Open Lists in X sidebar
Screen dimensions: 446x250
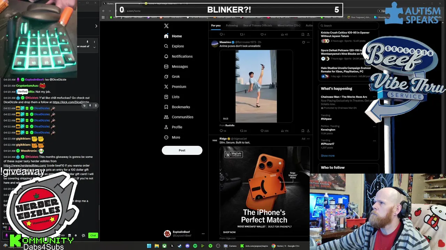(172, 97)
